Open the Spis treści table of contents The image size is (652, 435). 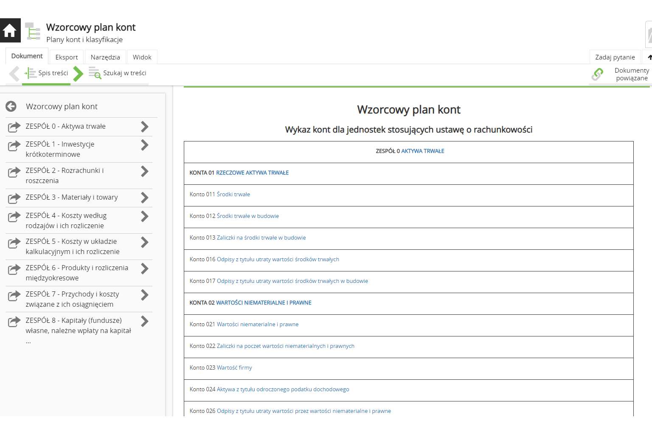coord(47,73)
